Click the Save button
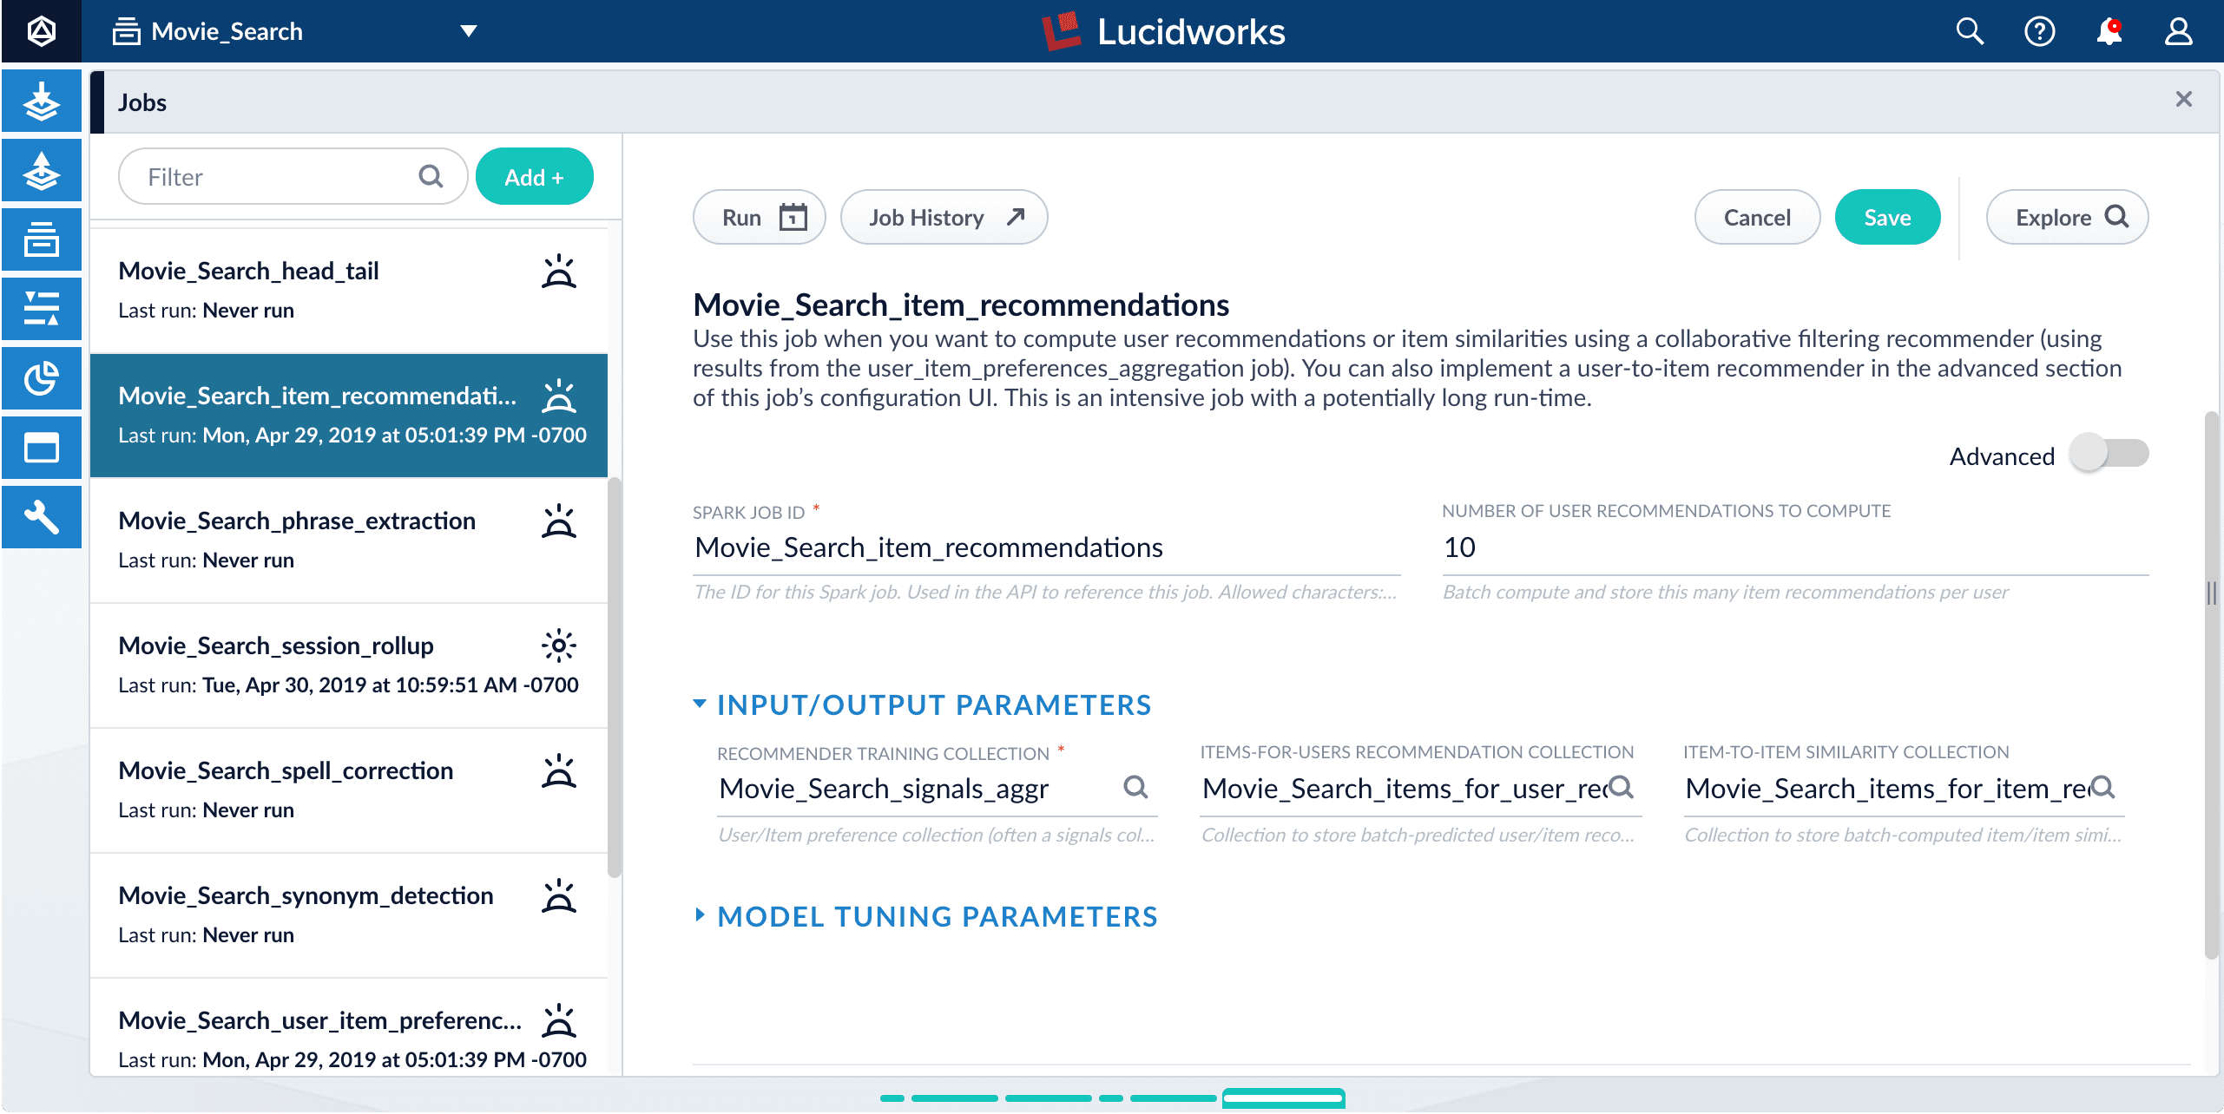 [1887, 218]
